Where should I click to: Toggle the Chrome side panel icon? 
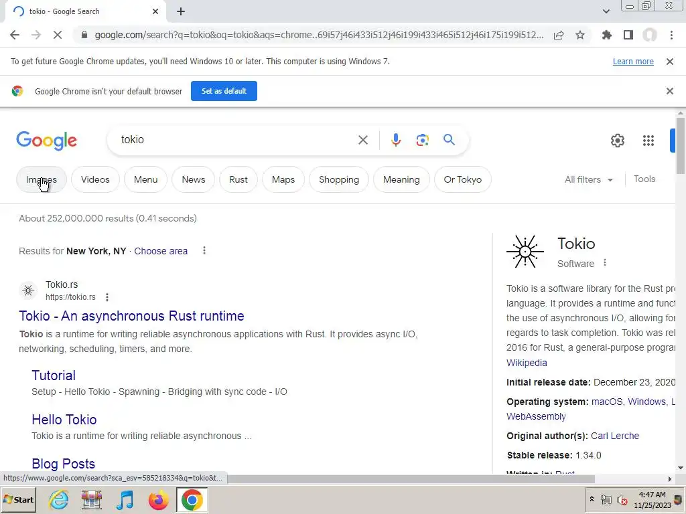628,35
